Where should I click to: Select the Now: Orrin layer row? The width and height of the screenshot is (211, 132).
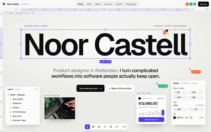point(23,116)
